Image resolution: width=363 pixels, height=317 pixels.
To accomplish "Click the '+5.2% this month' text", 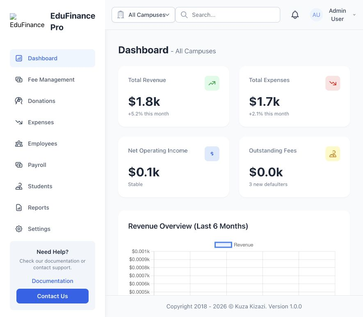I will pos(148,114).
